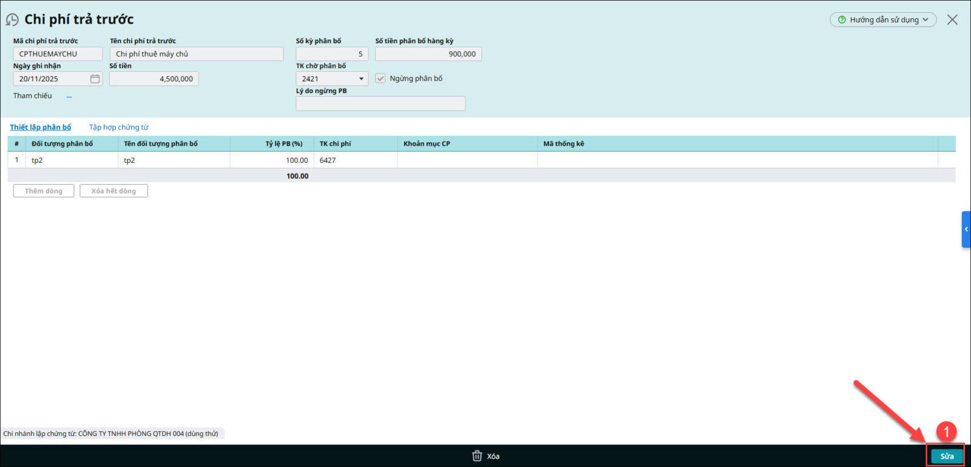Click the Số kỳ phân bổ field
Screen dimensions: 971x467
331,54
